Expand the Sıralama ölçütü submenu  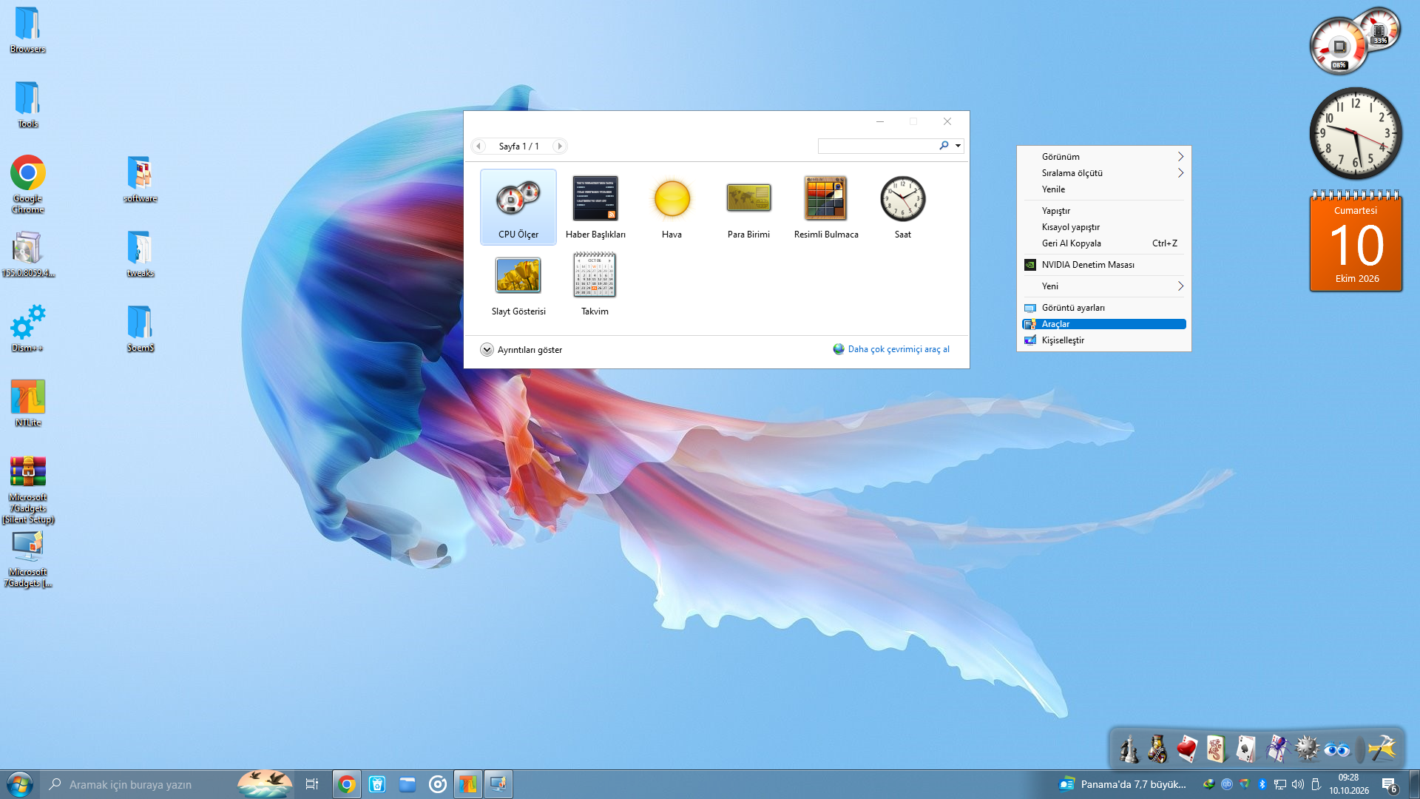[x=1104, y=173]
